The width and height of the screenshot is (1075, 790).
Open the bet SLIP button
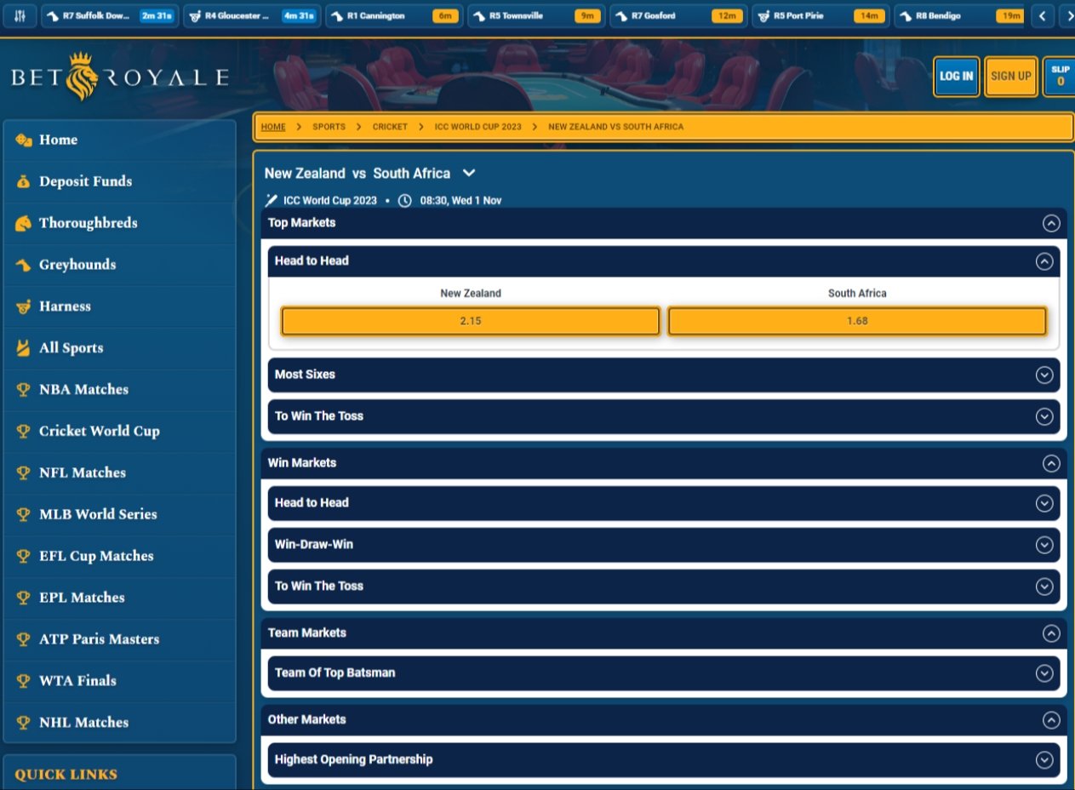pos(1060,77)
